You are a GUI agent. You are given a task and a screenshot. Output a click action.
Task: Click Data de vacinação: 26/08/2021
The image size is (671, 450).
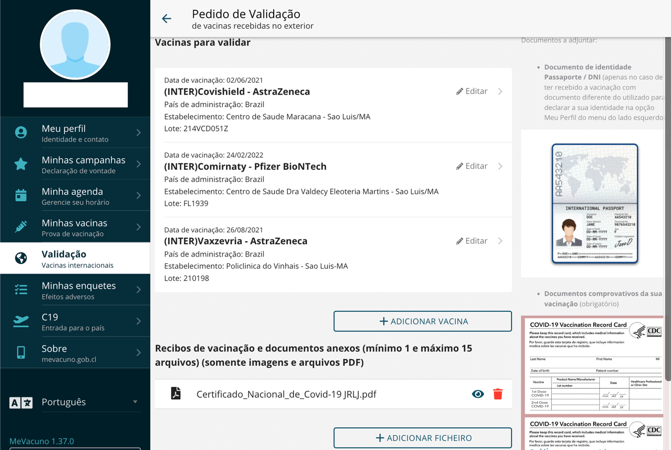(214, 230)
